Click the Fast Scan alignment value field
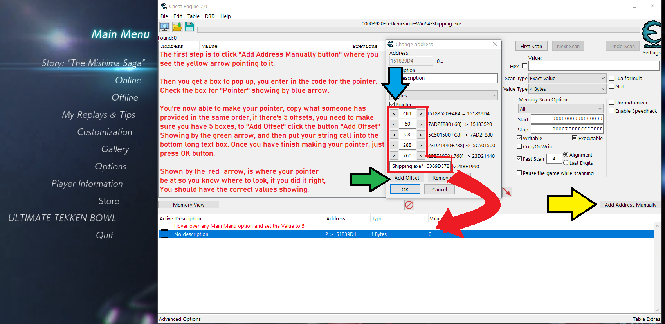Image resolution: width=665 pixels, height=324 pixels. click(554, 159)
